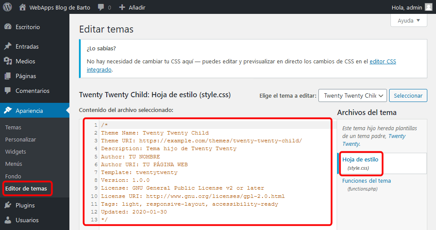Select the Temas submenu item

click(13, 127)
